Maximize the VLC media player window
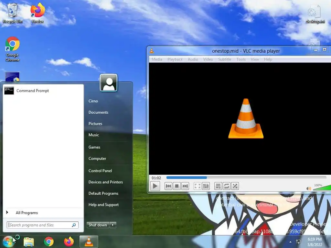The image size is (331, 248). [325, 50]
